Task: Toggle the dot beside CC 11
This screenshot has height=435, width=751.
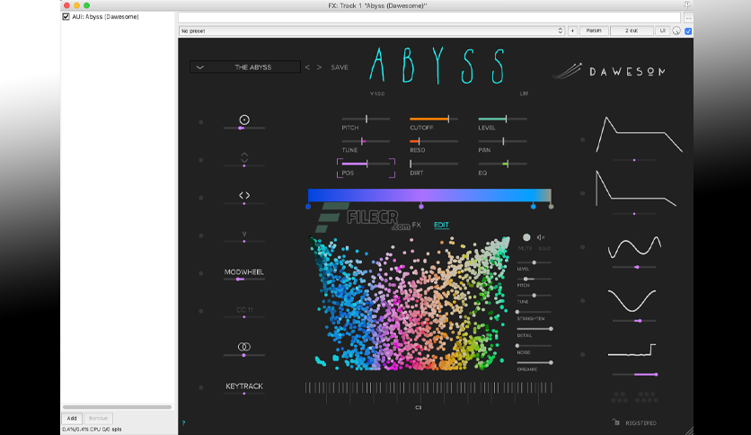Action: point(201,311)
